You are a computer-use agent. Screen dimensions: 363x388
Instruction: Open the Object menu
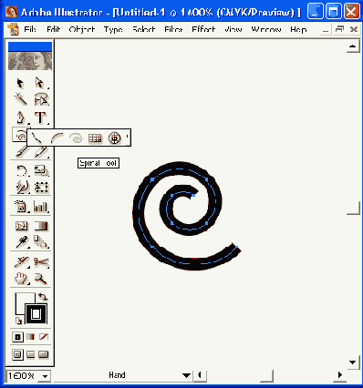[x=81, y=30]
